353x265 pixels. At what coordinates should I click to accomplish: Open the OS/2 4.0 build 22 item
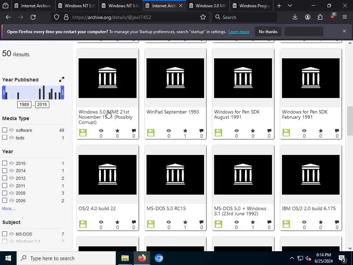(97, 208)
